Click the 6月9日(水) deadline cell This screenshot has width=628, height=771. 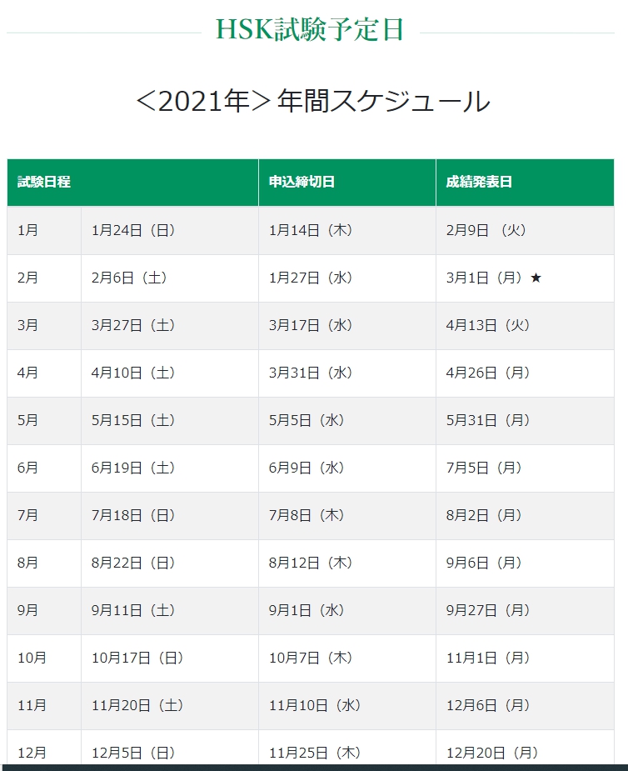[307, 468]
